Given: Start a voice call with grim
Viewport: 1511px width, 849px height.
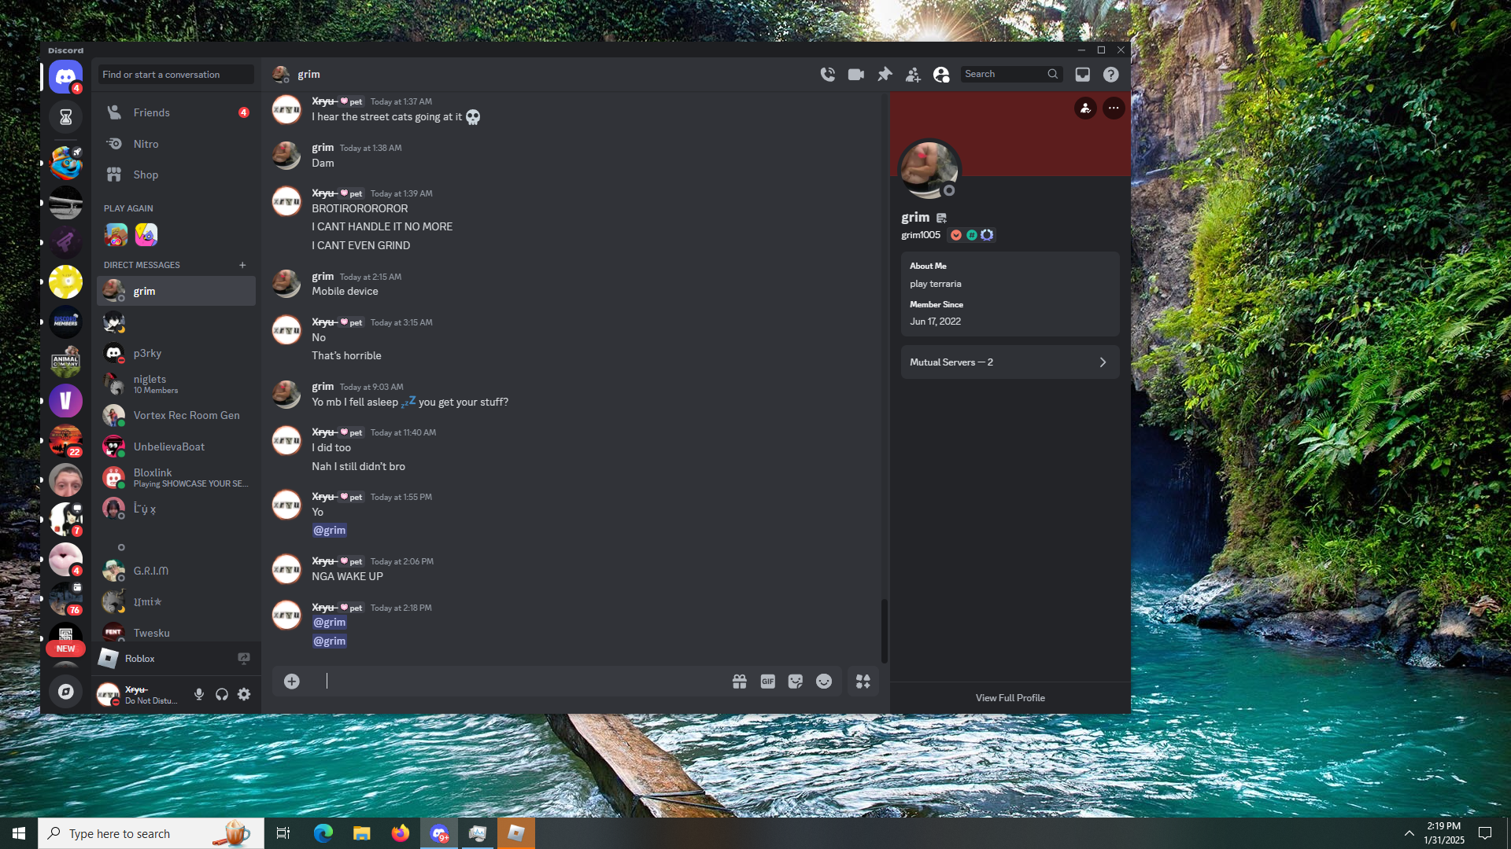Looking at the screenshot, I should click(827, 74).
